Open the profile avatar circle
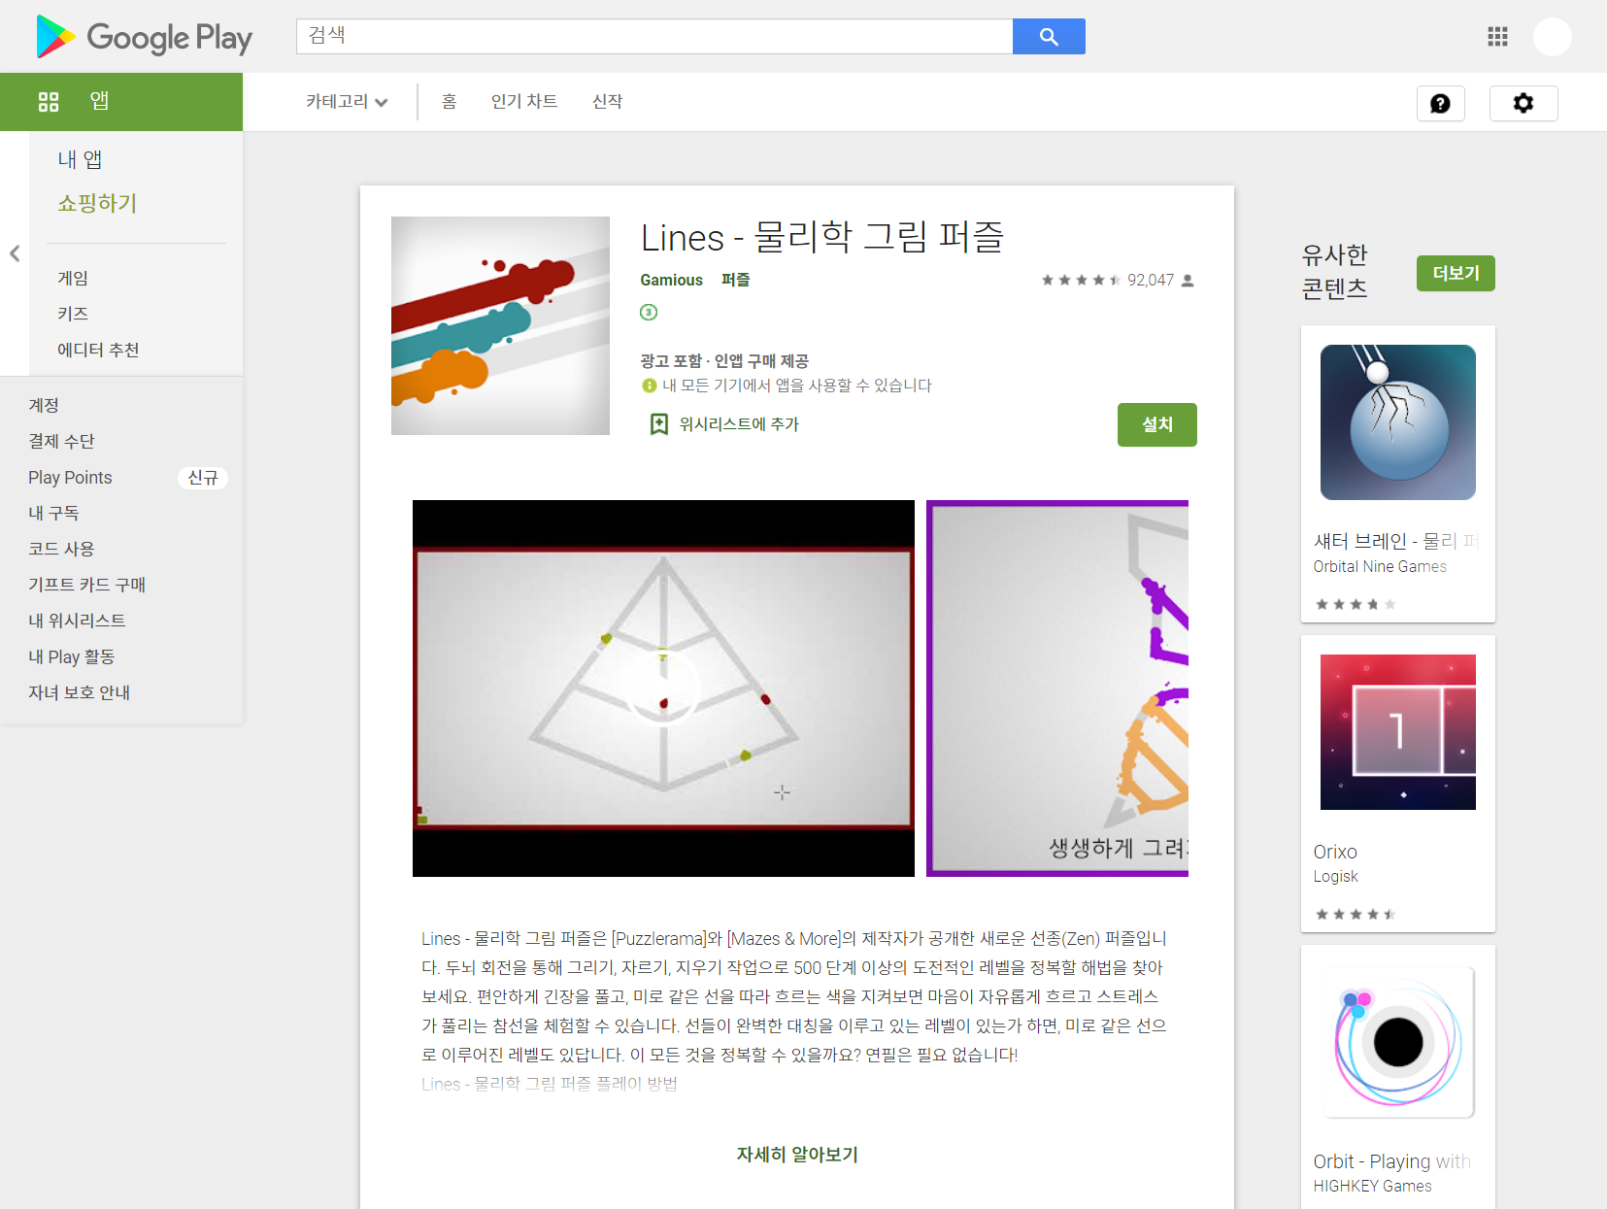The width and height of the screenshot is (1607, 1209). 1552,37
